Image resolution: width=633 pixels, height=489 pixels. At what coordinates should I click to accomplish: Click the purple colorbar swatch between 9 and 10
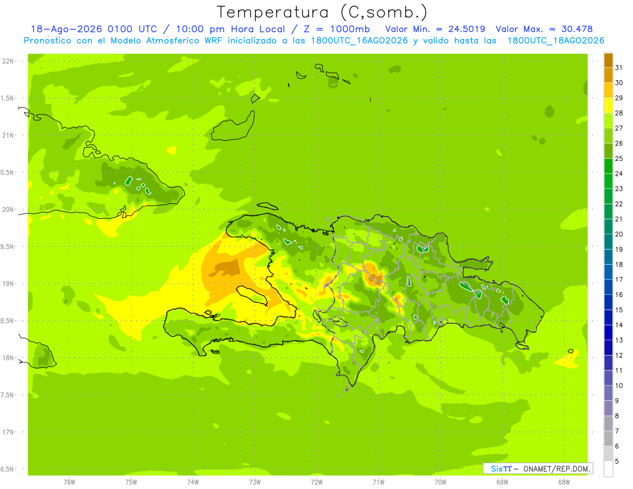[x=608, y=393]
